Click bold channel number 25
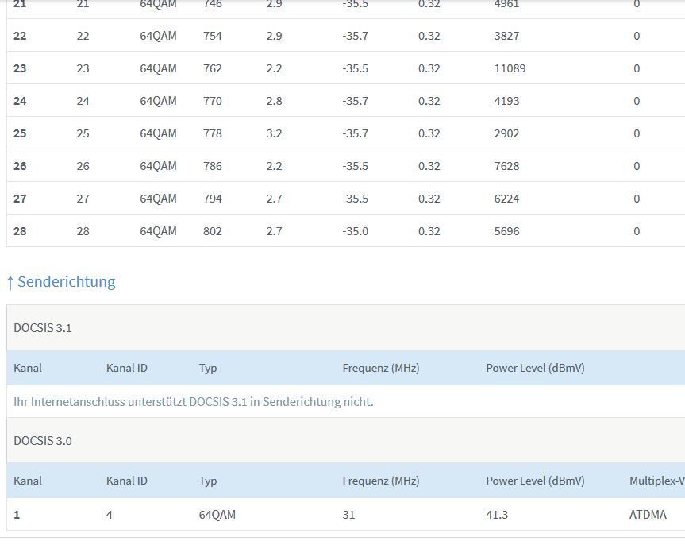685x545 pixels. pos(20,133)
